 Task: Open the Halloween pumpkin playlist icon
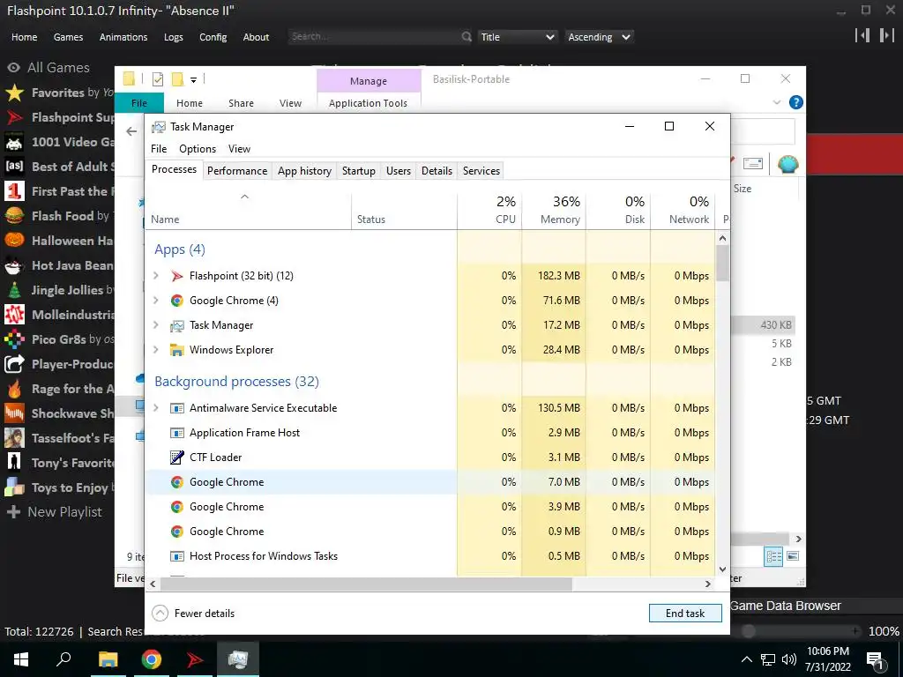pos(14,241)
